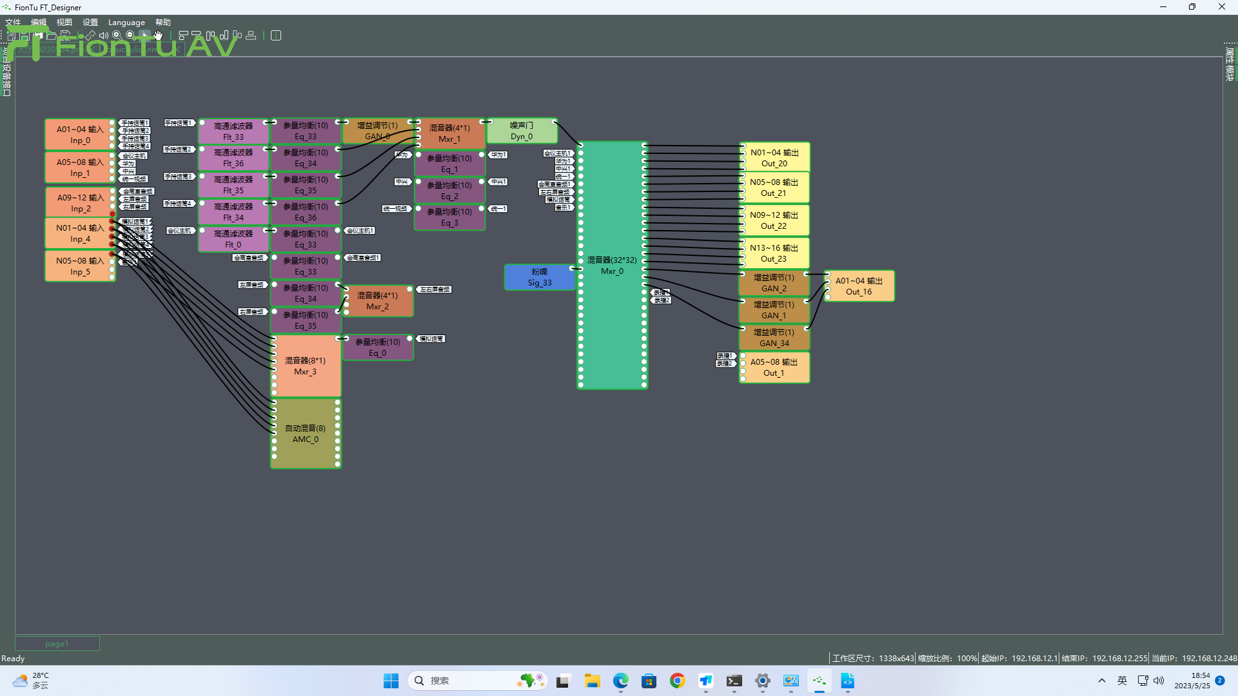1238x696 pixels.
Task: Select the N01~04 输出 Out_20 module
Action: (774, 158)
